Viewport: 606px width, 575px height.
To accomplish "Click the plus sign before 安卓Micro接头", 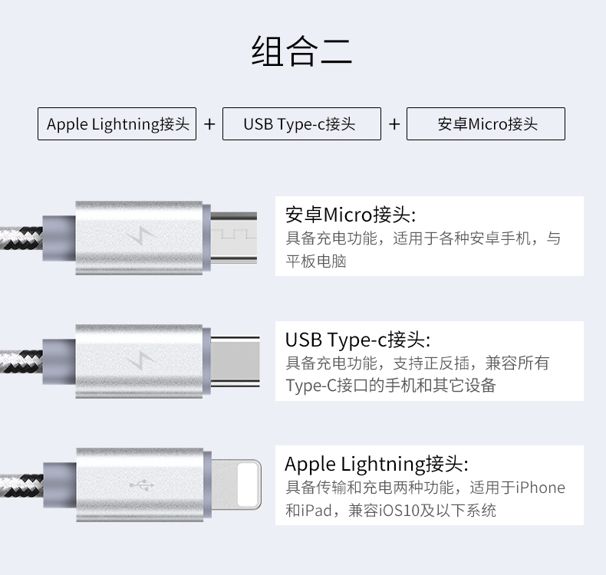I will 394,124.
